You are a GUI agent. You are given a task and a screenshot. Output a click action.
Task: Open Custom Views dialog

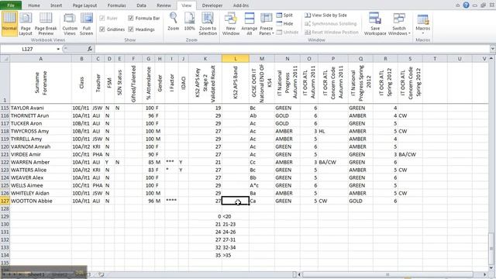pyautogui.click(x=70, y=23)
